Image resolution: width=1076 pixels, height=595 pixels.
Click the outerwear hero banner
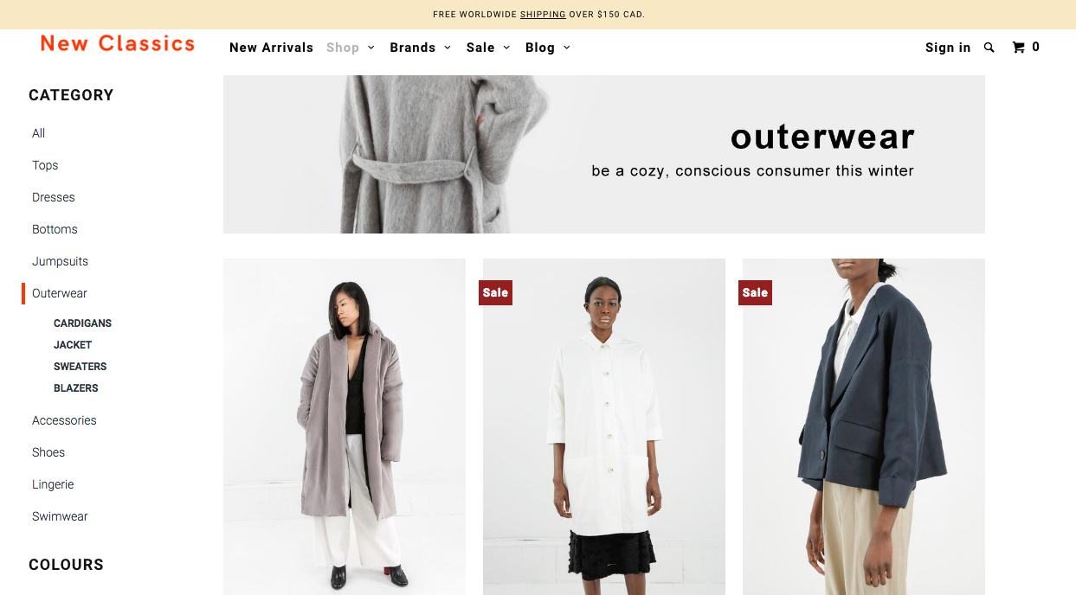click(x=604, y=154)
